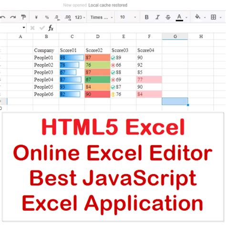
Task: Click the 'Company' header cell
Action: 46,51
